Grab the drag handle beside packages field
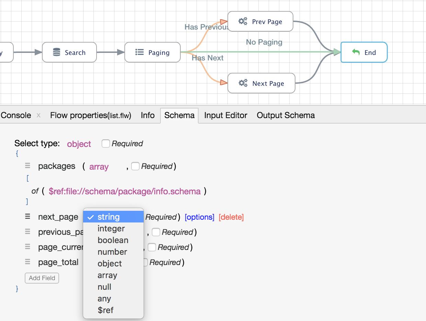This screenshot has height=321, width=426. click(x=27, y=166)
